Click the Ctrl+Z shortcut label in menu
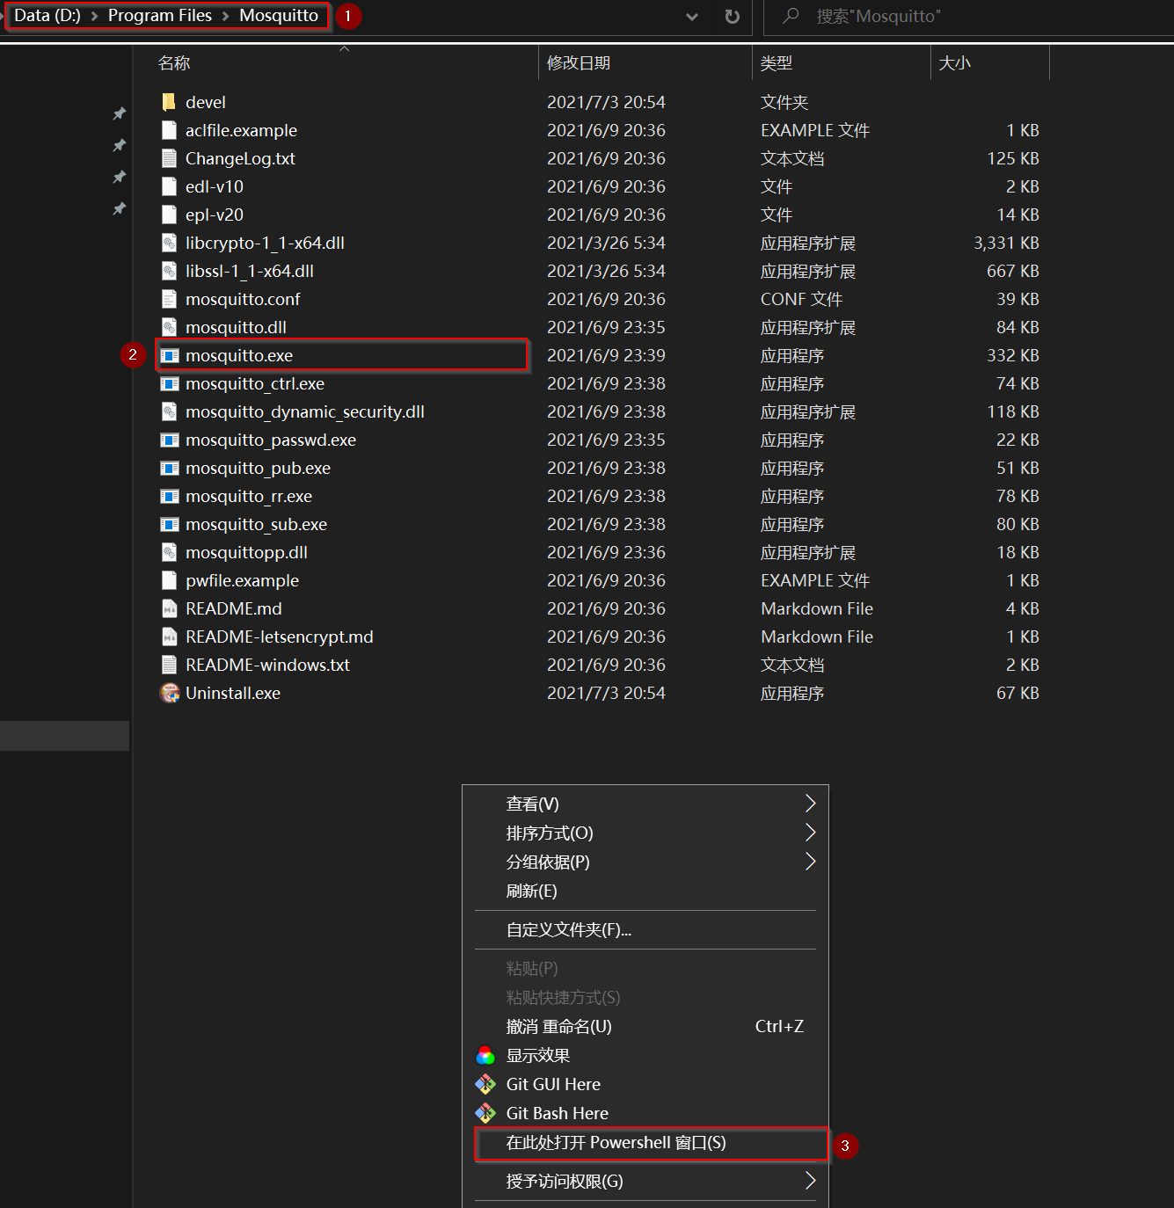The height and width of the screenshot is (1208, 1174). pos(779,1026)
